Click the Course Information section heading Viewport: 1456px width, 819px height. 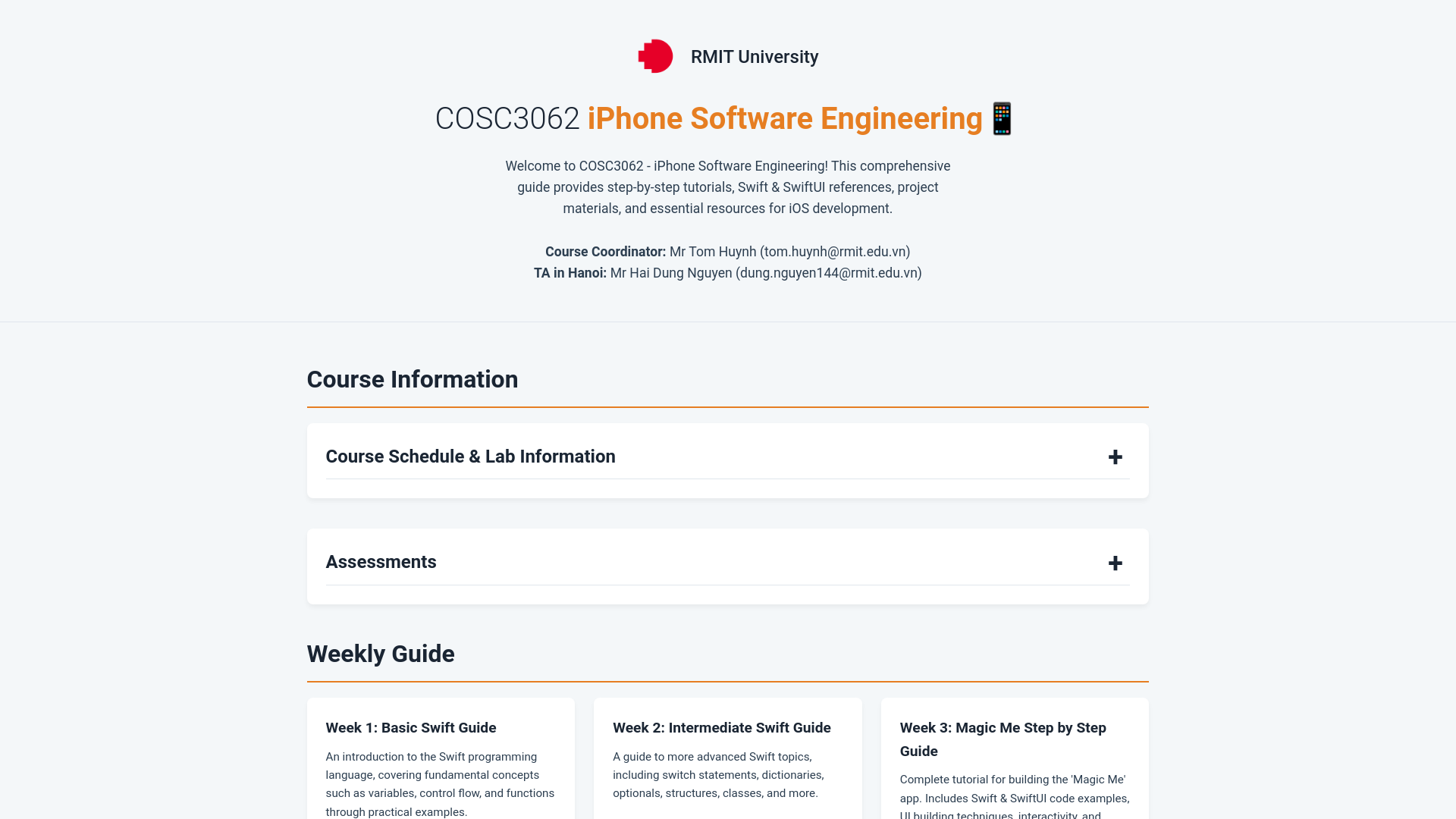[413, 379]
